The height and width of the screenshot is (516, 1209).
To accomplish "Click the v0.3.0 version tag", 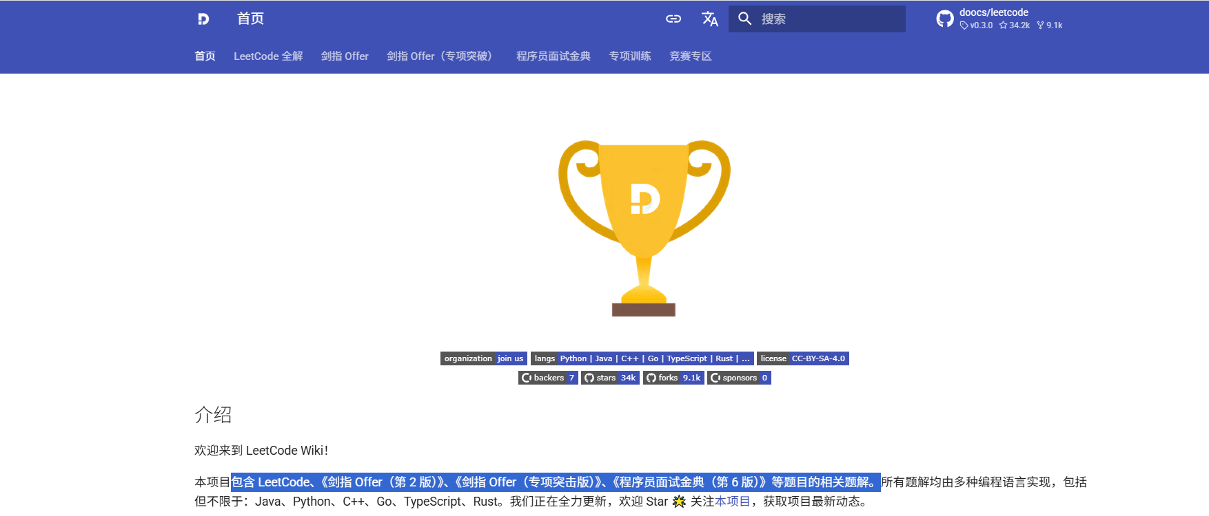I will tap(976, 25).
